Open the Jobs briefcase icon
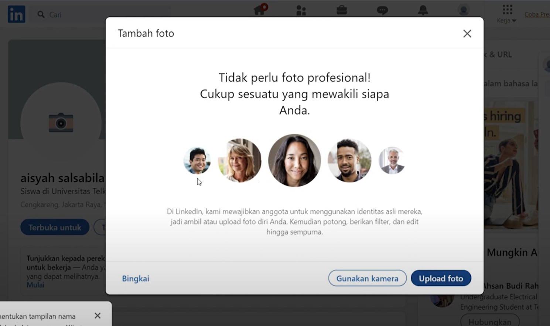Image resolution: width=550 pixels, height=326 pixels. click(x=342, y=10)
